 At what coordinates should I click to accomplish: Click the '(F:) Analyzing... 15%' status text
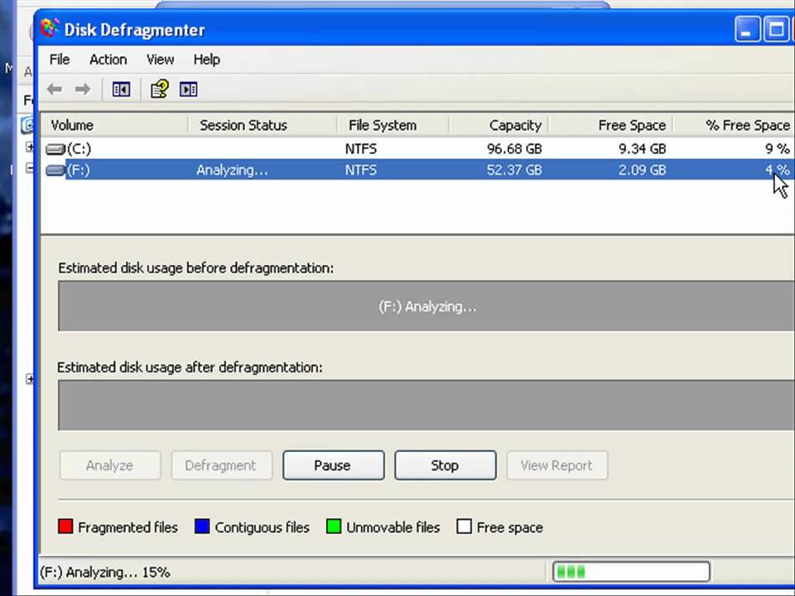pos(105,572)
